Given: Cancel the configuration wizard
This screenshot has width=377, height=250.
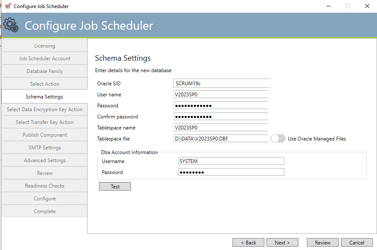Looking at the screenshot, I should [x=357, y=242].
